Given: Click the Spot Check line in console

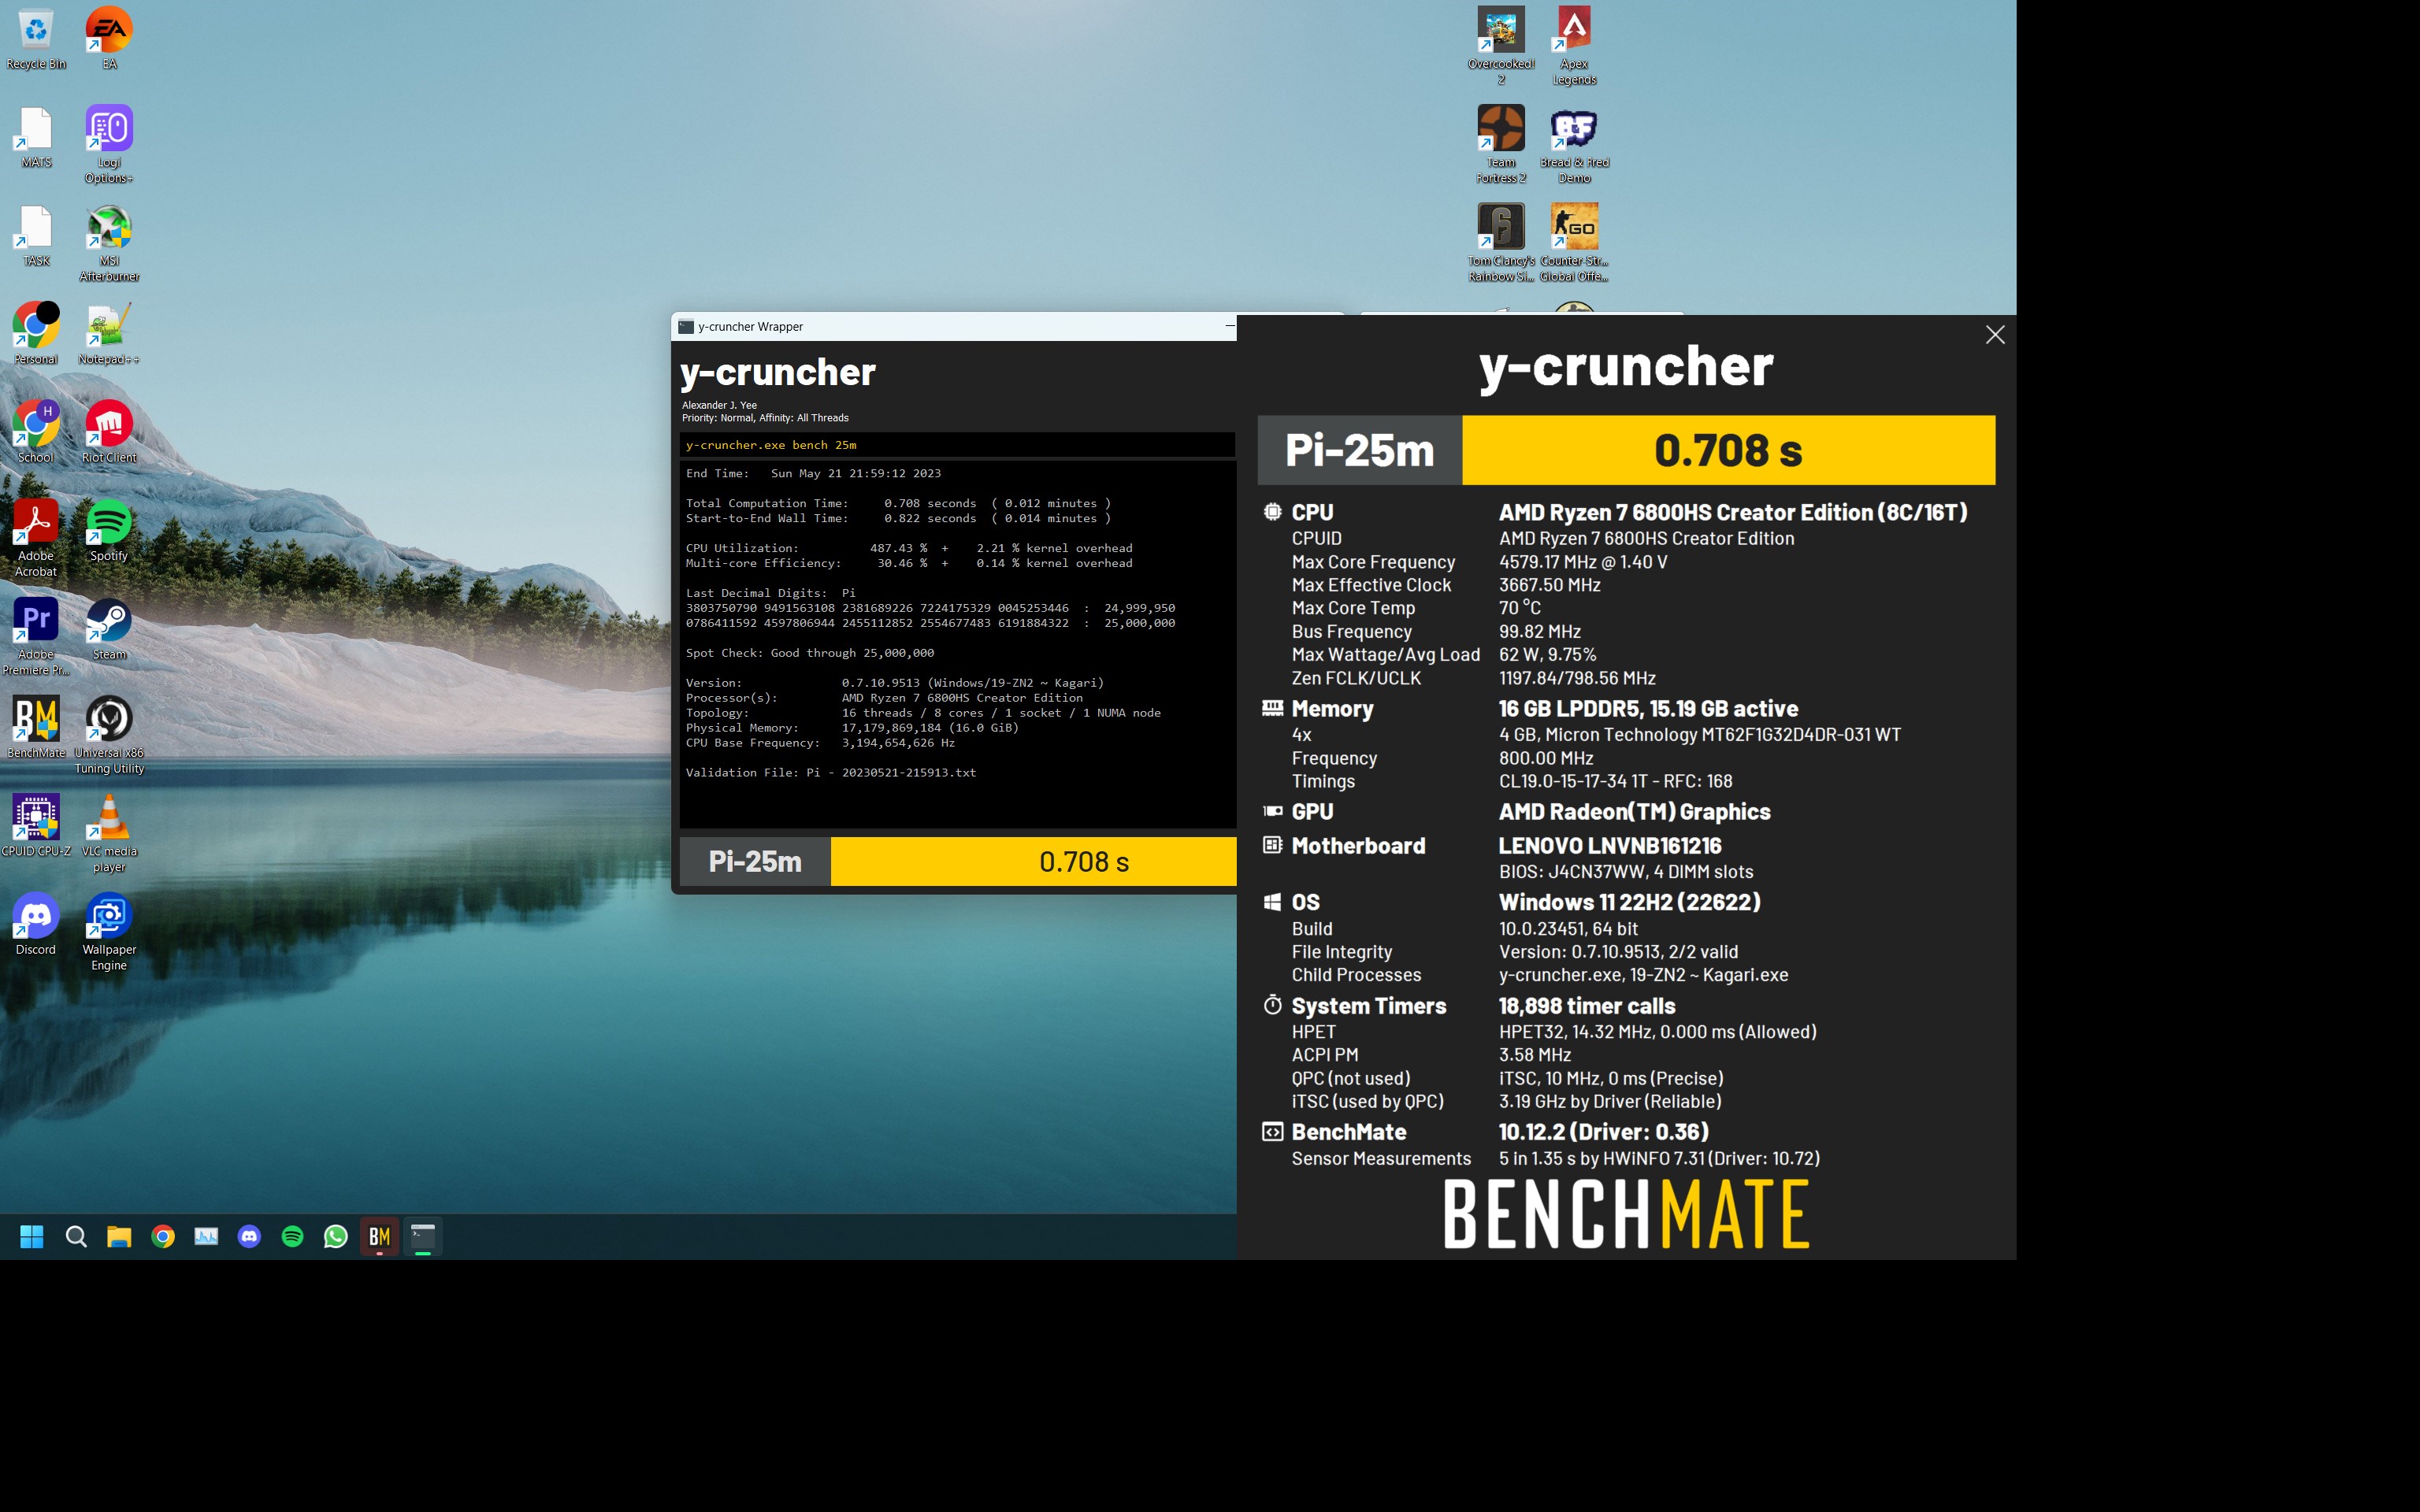Looking at the screenshot, I should (809, 653).
